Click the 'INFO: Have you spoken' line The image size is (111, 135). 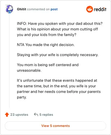(60, 24)
